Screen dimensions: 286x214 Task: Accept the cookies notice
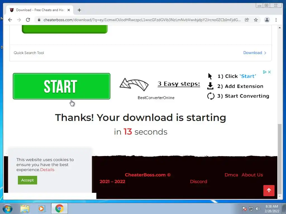click(x=27, y=180)
